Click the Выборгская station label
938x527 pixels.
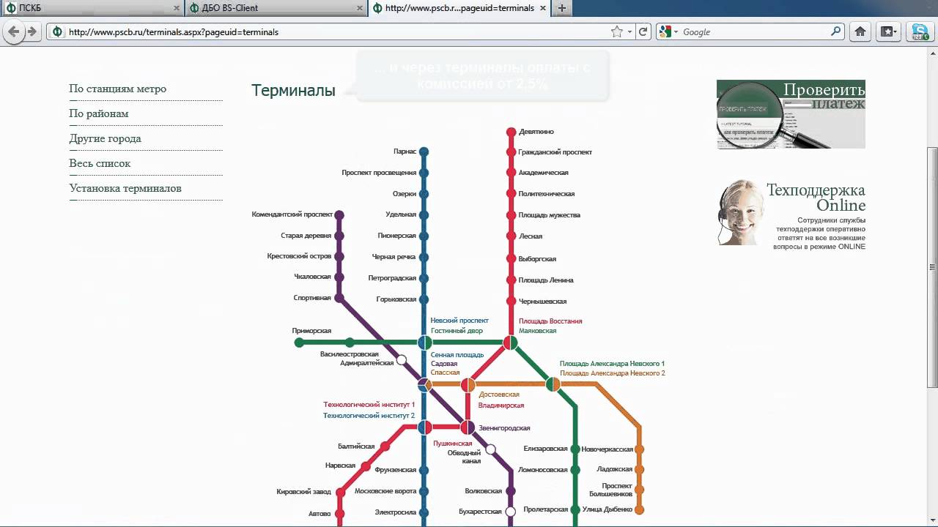537,259
